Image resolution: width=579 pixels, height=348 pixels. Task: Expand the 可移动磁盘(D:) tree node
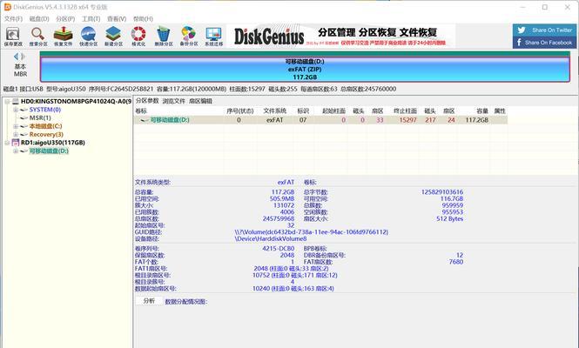click(x=16, y=151)
